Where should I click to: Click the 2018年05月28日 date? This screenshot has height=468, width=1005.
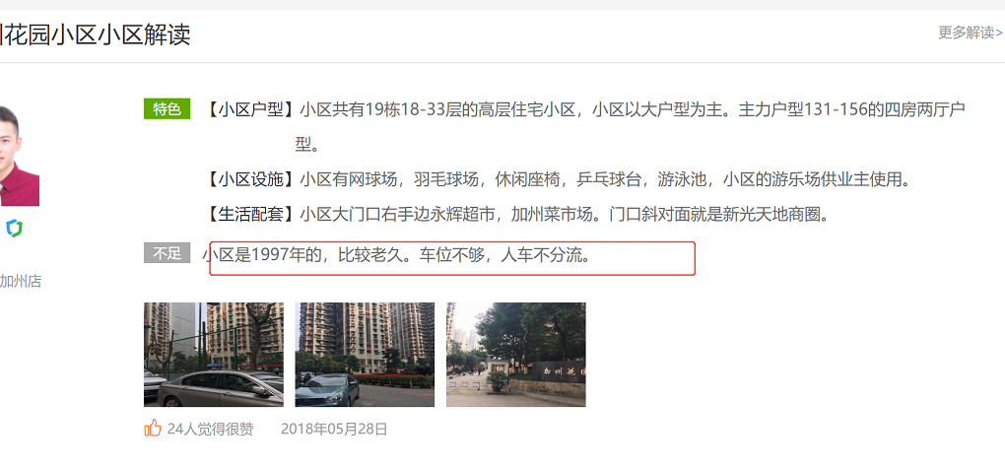tap(334, 429)
